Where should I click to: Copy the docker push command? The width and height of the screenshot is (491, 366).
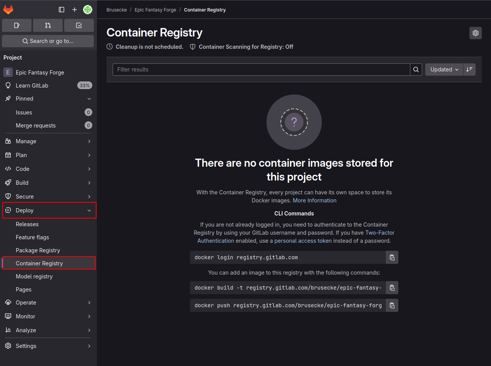pyautogui.click(x=392, y=305)
